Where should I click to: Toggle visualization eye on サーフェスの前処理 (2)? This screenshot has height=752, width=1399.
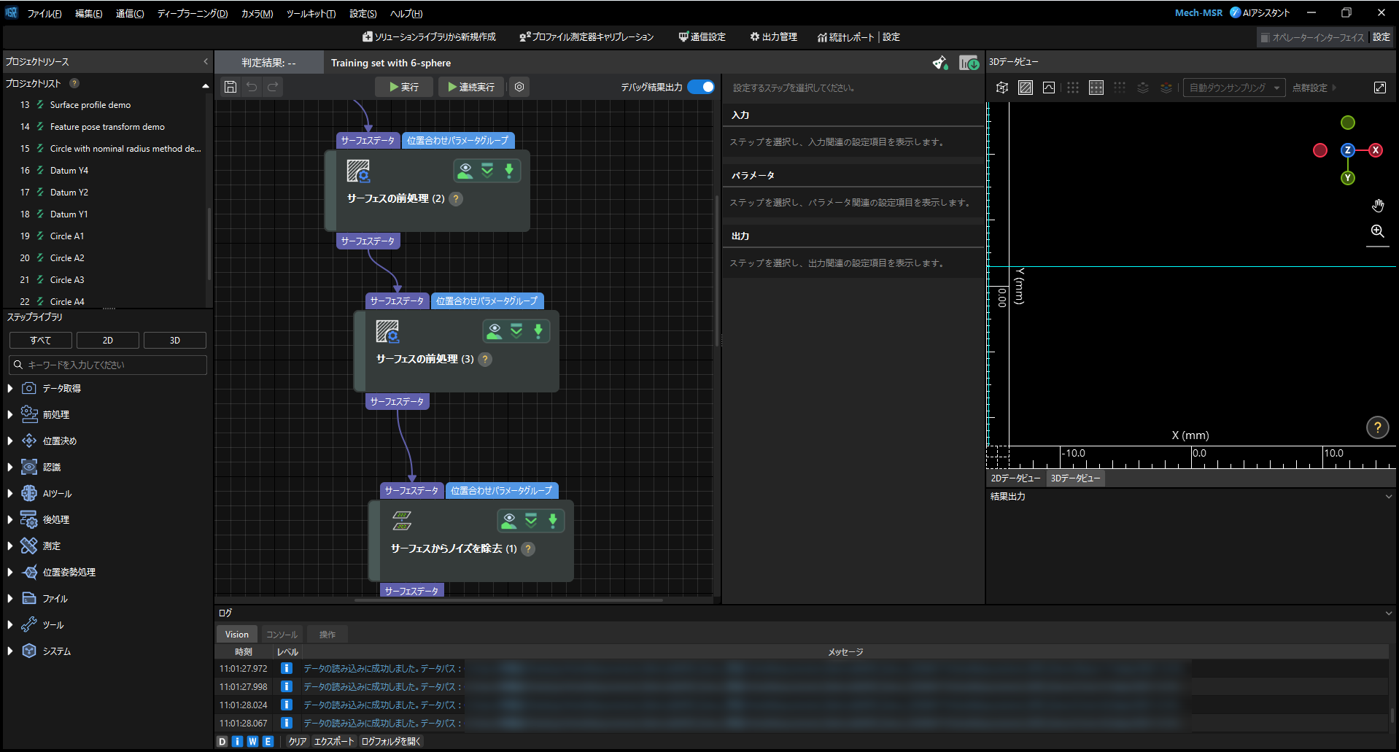465,171
